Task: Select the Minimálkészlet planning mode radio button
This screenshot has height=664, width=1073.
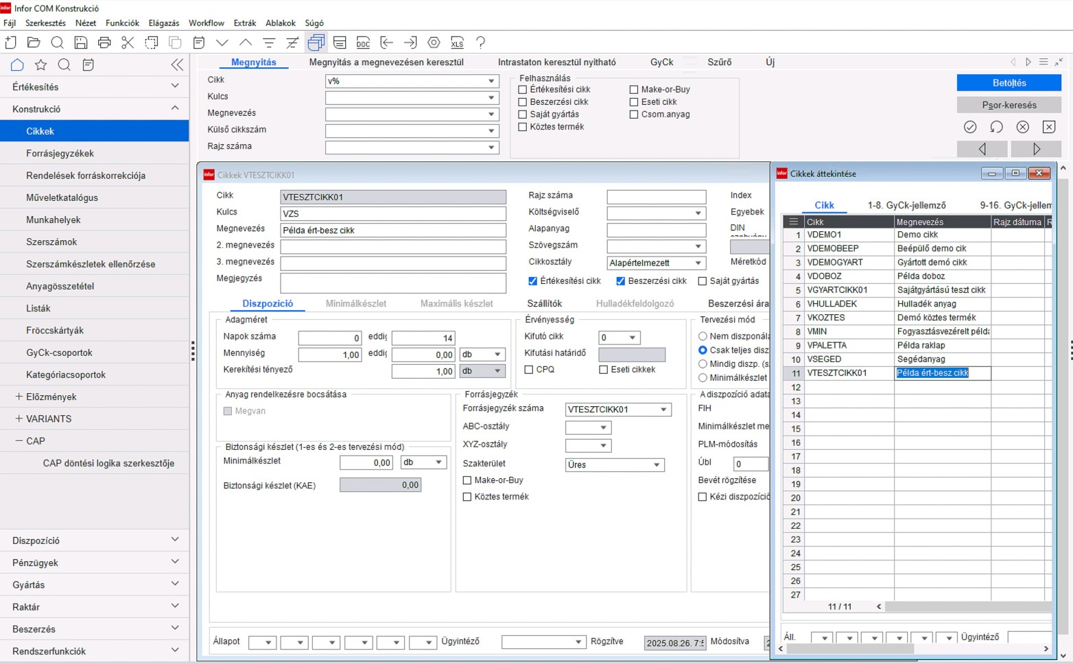Action: (703, 378)
